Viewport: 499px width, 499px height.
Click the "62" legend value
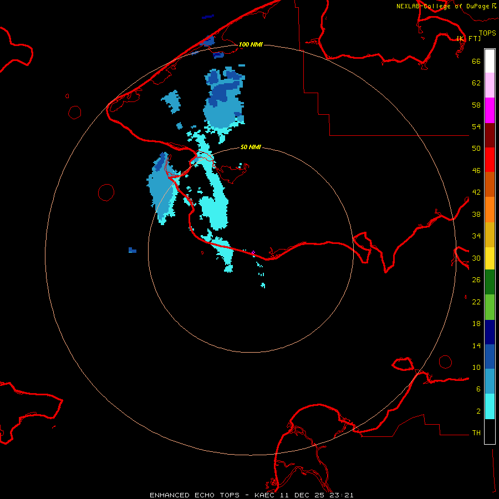(x=476, y=83)
